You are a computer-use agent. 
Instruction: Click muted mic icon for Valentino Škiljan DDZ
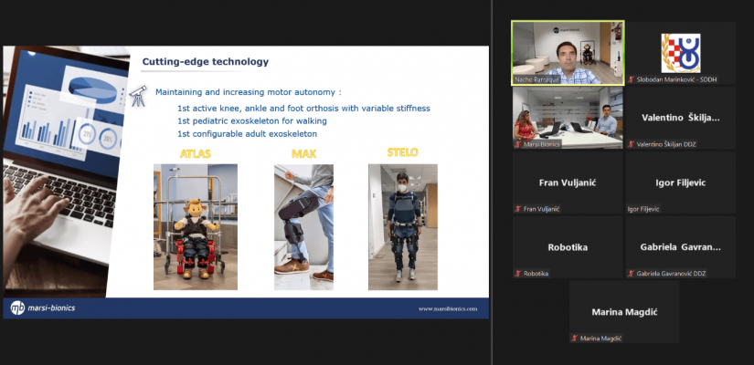pyautogui.click(x=631, y=144)
